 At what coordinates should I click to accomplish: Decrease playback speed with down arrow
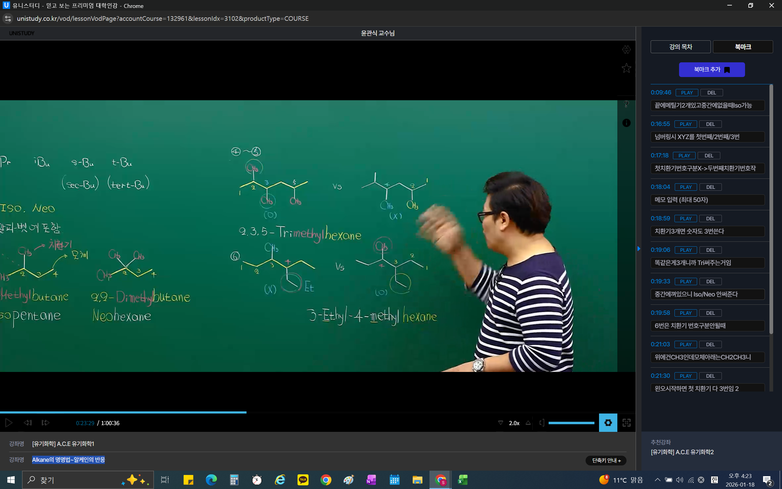(x=501, y=423)
